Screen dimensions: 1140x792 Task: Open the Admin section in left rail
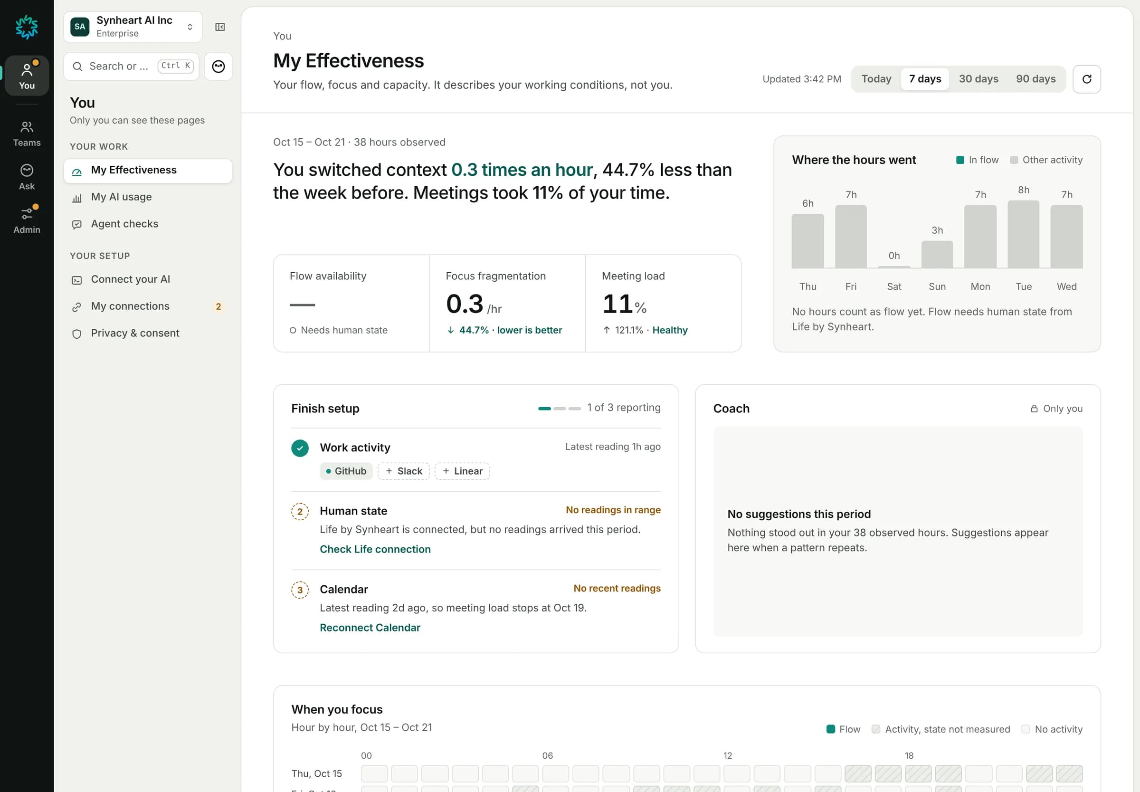pyautogui.click(x=27, y=220)
